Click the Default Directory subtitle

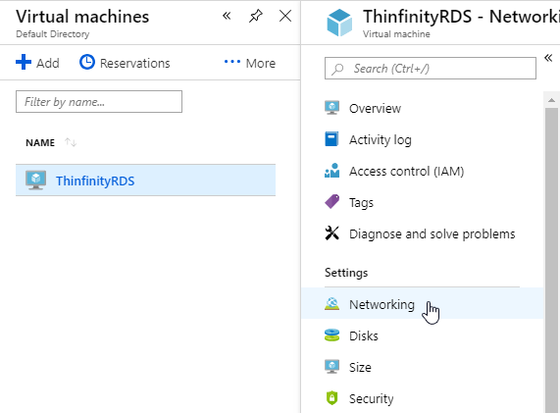(53, 34)
